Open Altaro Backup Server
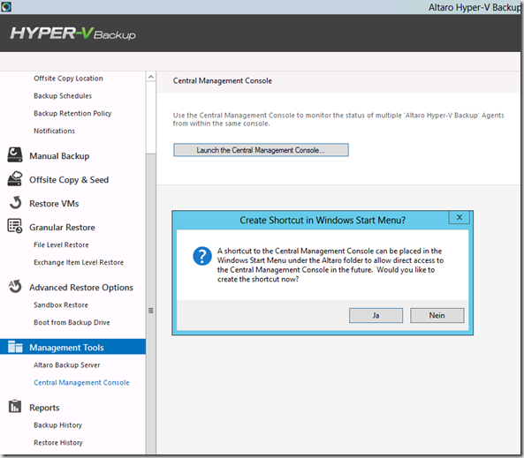 click(67, 365)
